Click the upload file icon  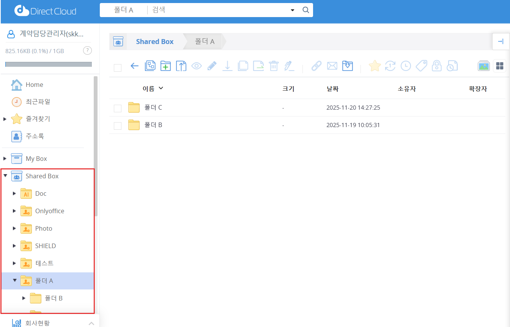click(x=181, y=66)
